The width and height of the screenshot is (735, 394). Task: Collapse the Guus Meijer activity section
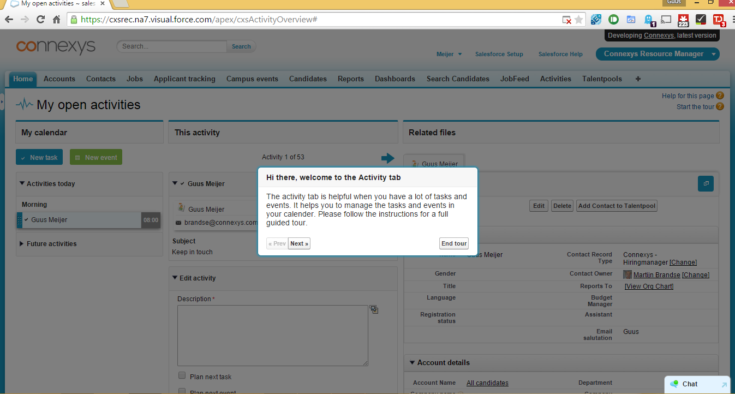point(175,183)
